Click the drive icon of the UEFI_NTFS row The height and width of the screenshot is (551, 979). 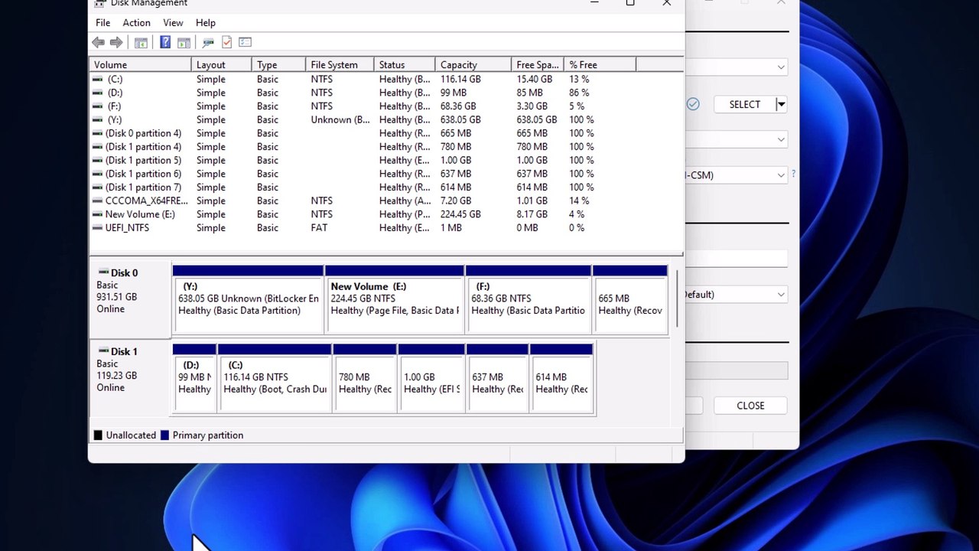point(98,228)
